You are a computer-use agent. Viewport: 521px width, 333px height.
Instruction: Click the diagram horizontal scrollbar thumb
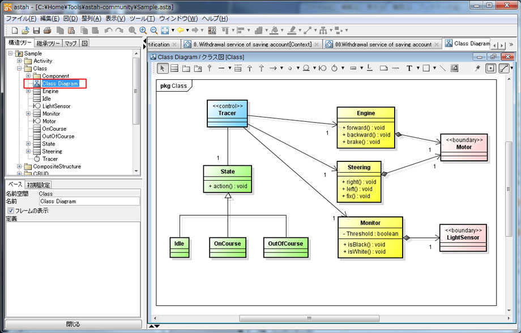[309, 318]
